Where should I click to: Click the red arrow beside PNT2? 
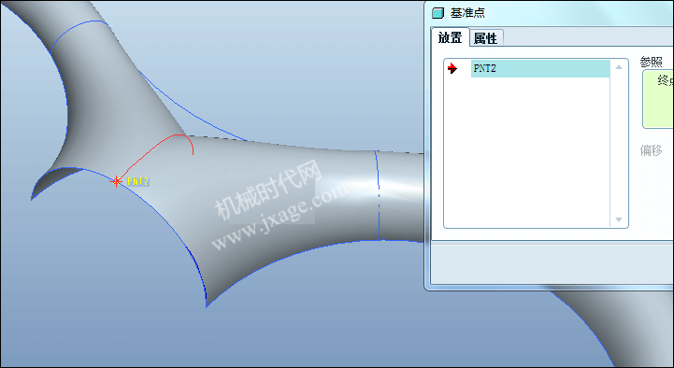coord(452,68)
